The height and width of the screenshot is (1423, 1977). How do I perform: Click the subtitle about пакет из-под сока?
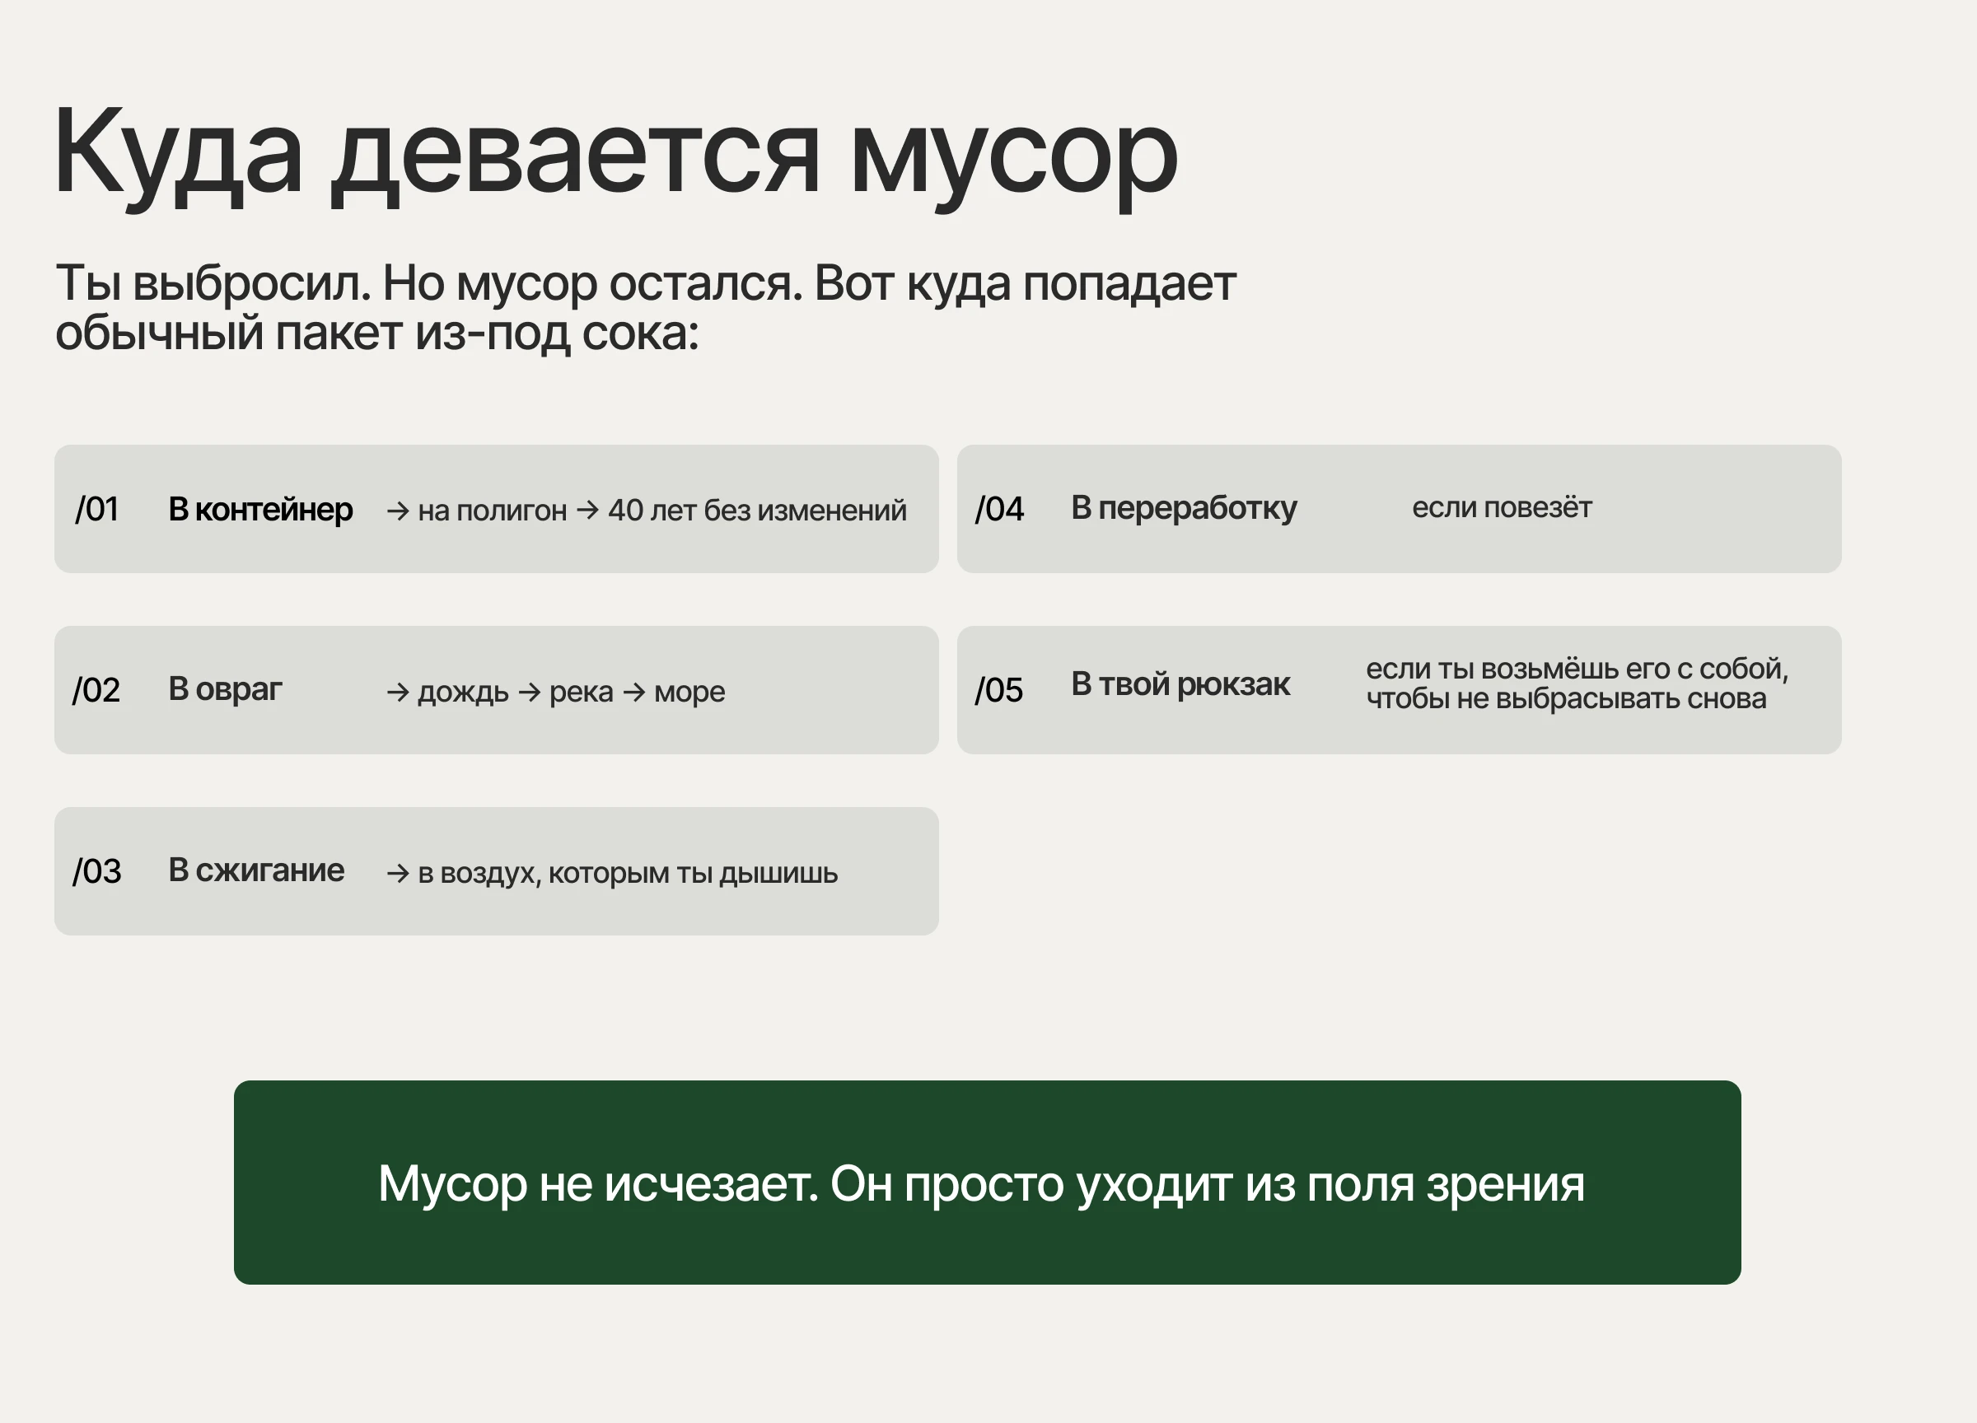click(x=645, y=306)
